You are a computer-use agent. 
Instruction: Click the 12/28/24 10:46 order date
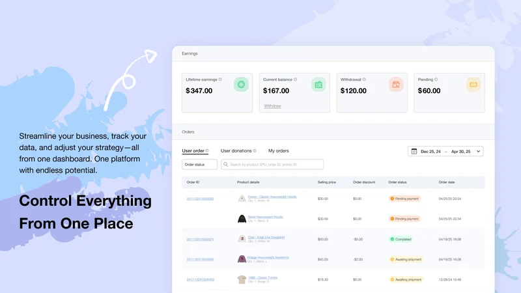point(450,280)
